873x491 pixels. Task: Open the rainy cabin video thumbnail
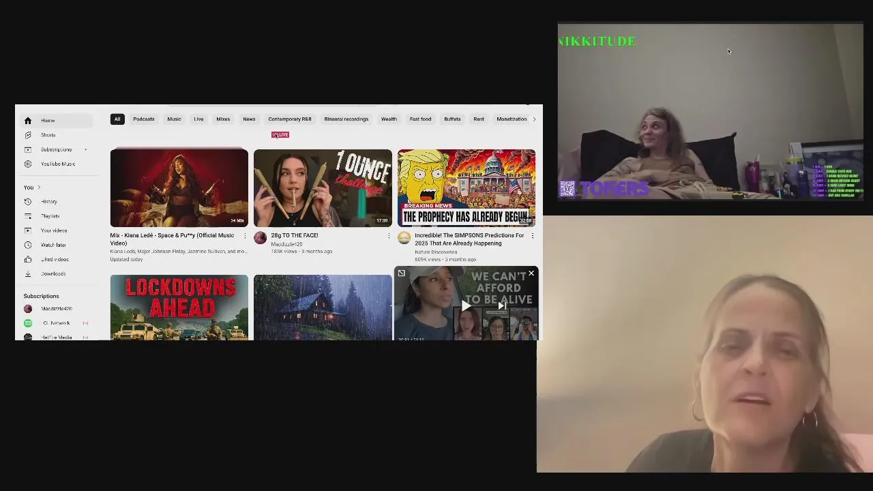(323, 308)
